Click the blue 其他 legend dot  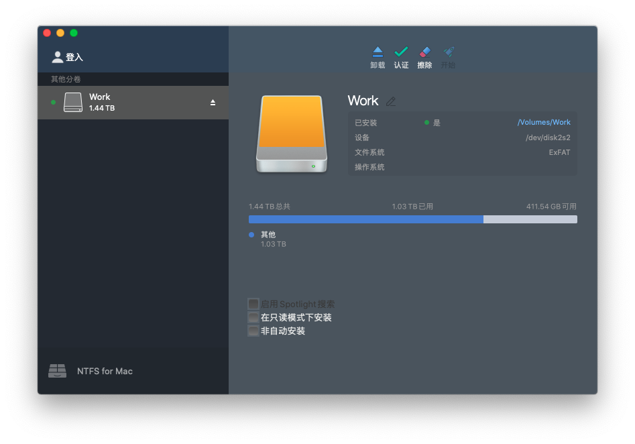coord(251,235)
